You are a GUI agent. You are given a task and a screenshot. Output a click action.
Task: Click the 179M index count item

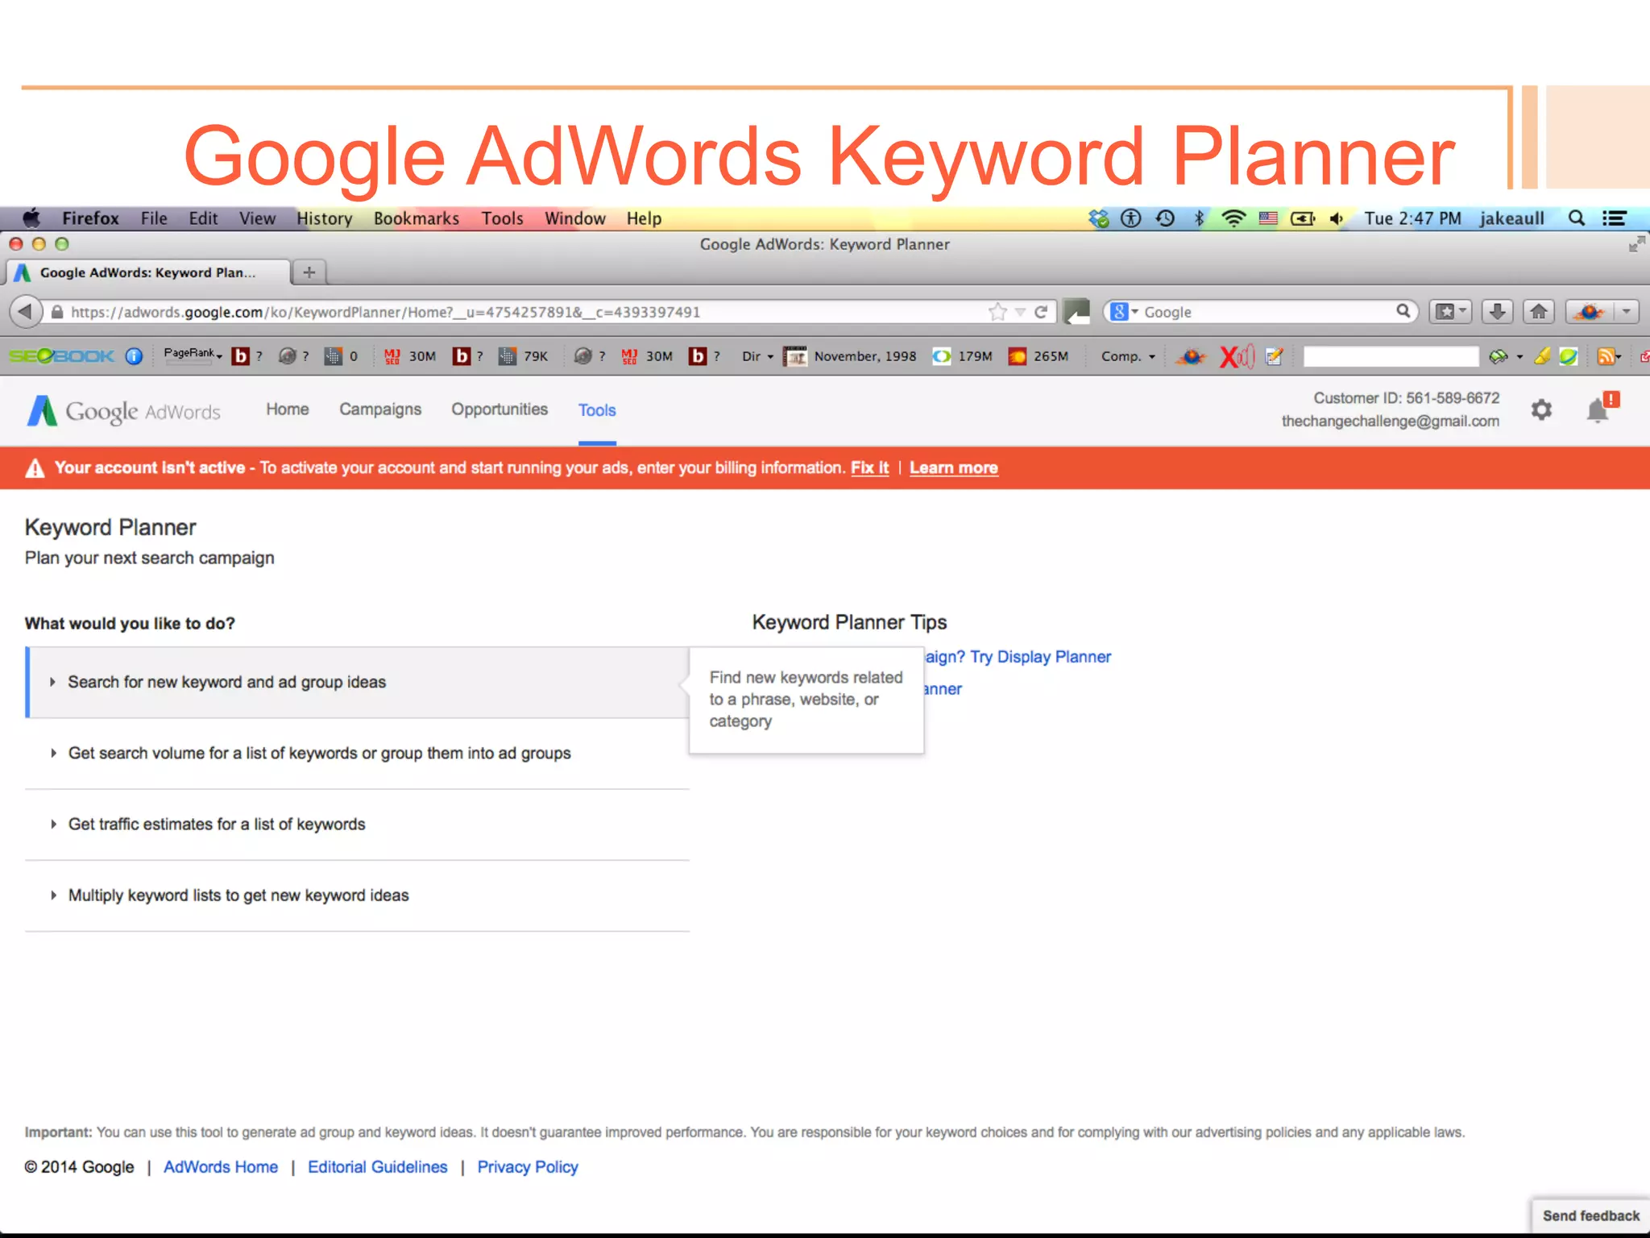[963, 356]
